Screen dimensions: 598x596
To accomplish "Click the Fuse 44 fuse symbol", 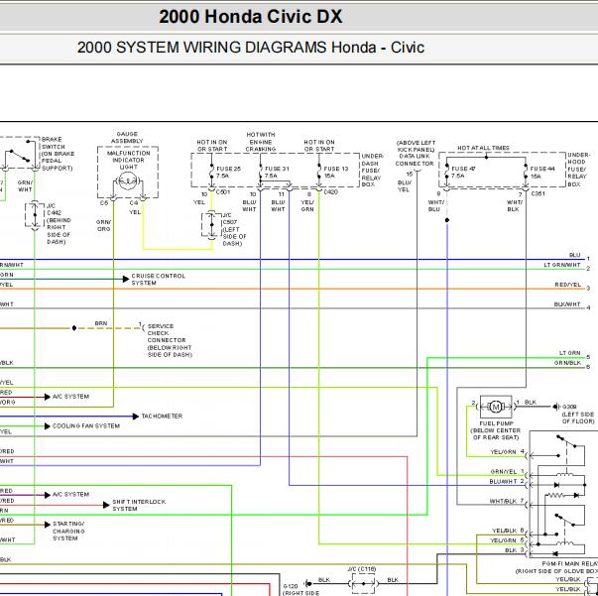I will click(526, 172).
